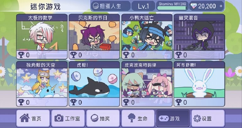Click the plus icon next to 20,200 gems
Screen dimensions: 242x128
click(221, 6)
